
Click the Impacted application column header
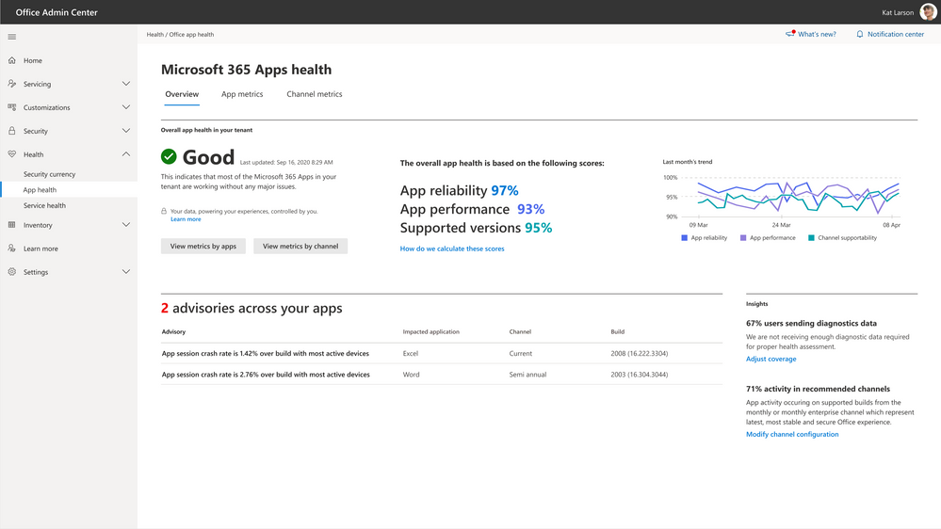[430, 331]
